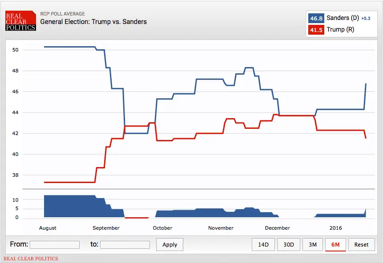The width and height of the screenshot is (383, 263).
Task: Select the red Trump 41.5 value box
Action: [316, 29]
